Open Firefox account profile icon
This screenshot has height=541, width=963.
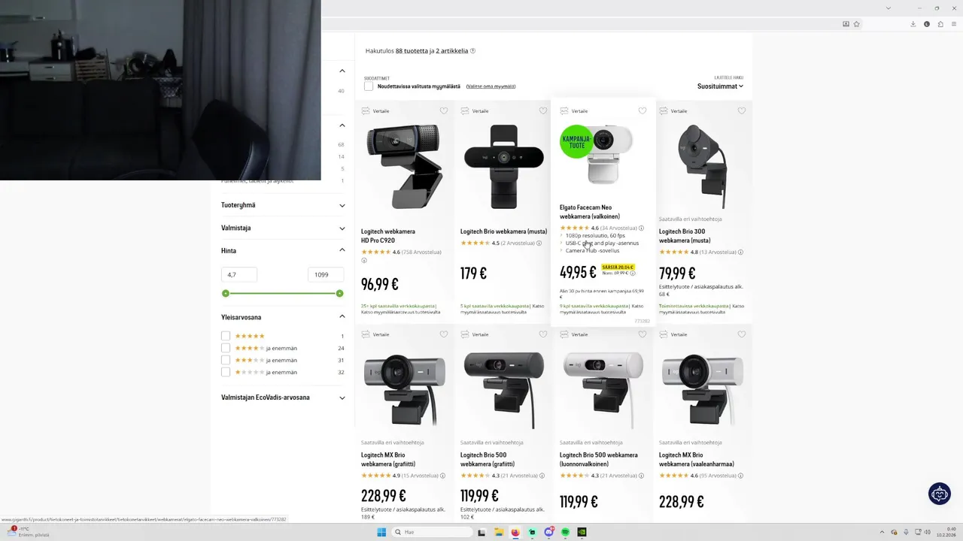pyautogui.click(x=927, y=24)
